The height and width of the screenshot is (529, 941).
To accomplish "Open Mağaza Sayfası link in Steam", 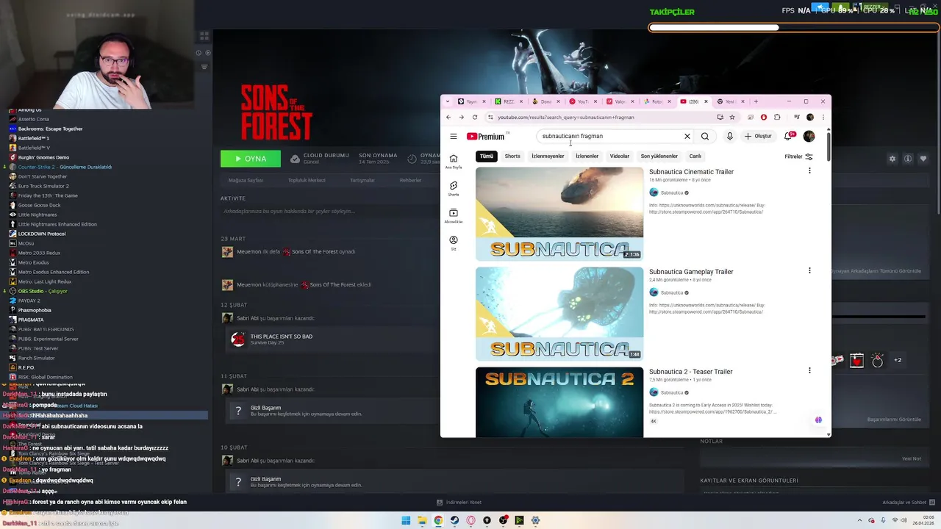I will (246, 180).
